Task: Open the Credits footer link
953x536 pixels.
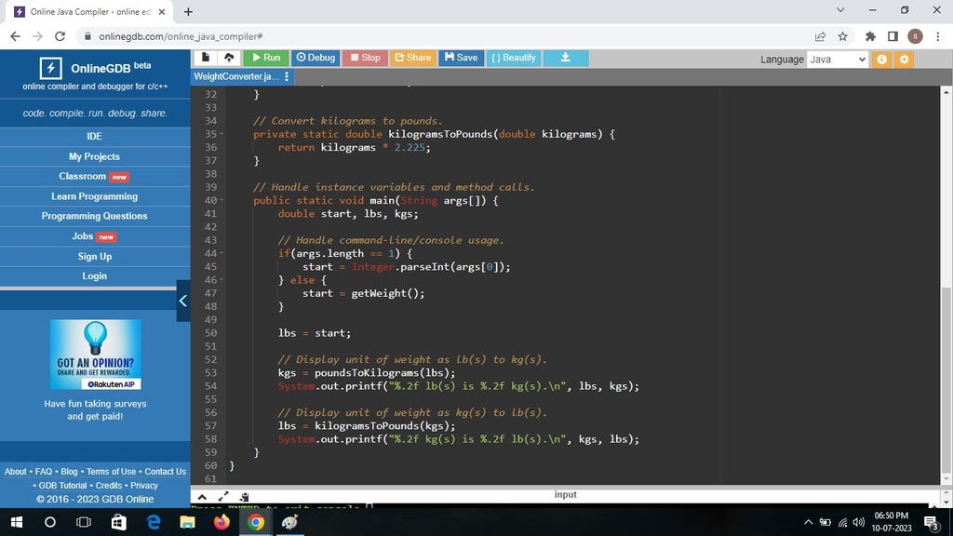Action: click(x=109, y=486)
